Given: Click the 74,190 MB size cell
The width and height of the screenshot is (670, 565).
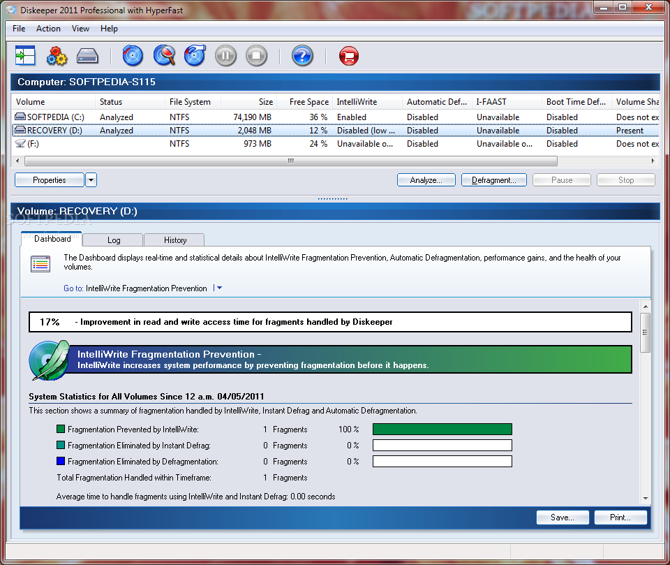Looking at the screenshot, I should point(252,117).
